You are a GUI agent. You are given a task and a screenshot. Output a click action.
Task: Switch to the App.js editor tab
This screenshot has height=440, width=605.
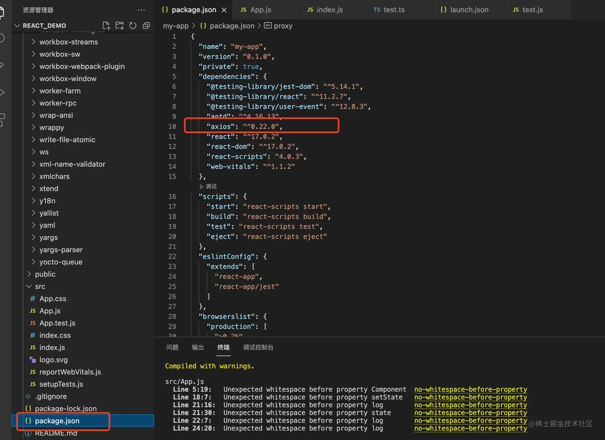tap(260, 10)
